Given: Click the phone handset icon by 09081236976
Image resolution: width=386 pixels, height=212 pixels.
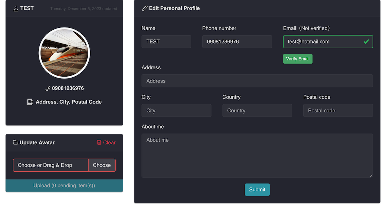Looking at the screenshot, I should (x=48, y=88).
